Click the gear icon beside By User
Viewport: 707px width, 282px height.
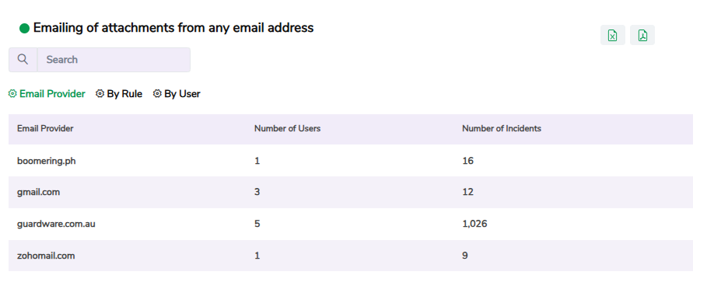(157, 94)
